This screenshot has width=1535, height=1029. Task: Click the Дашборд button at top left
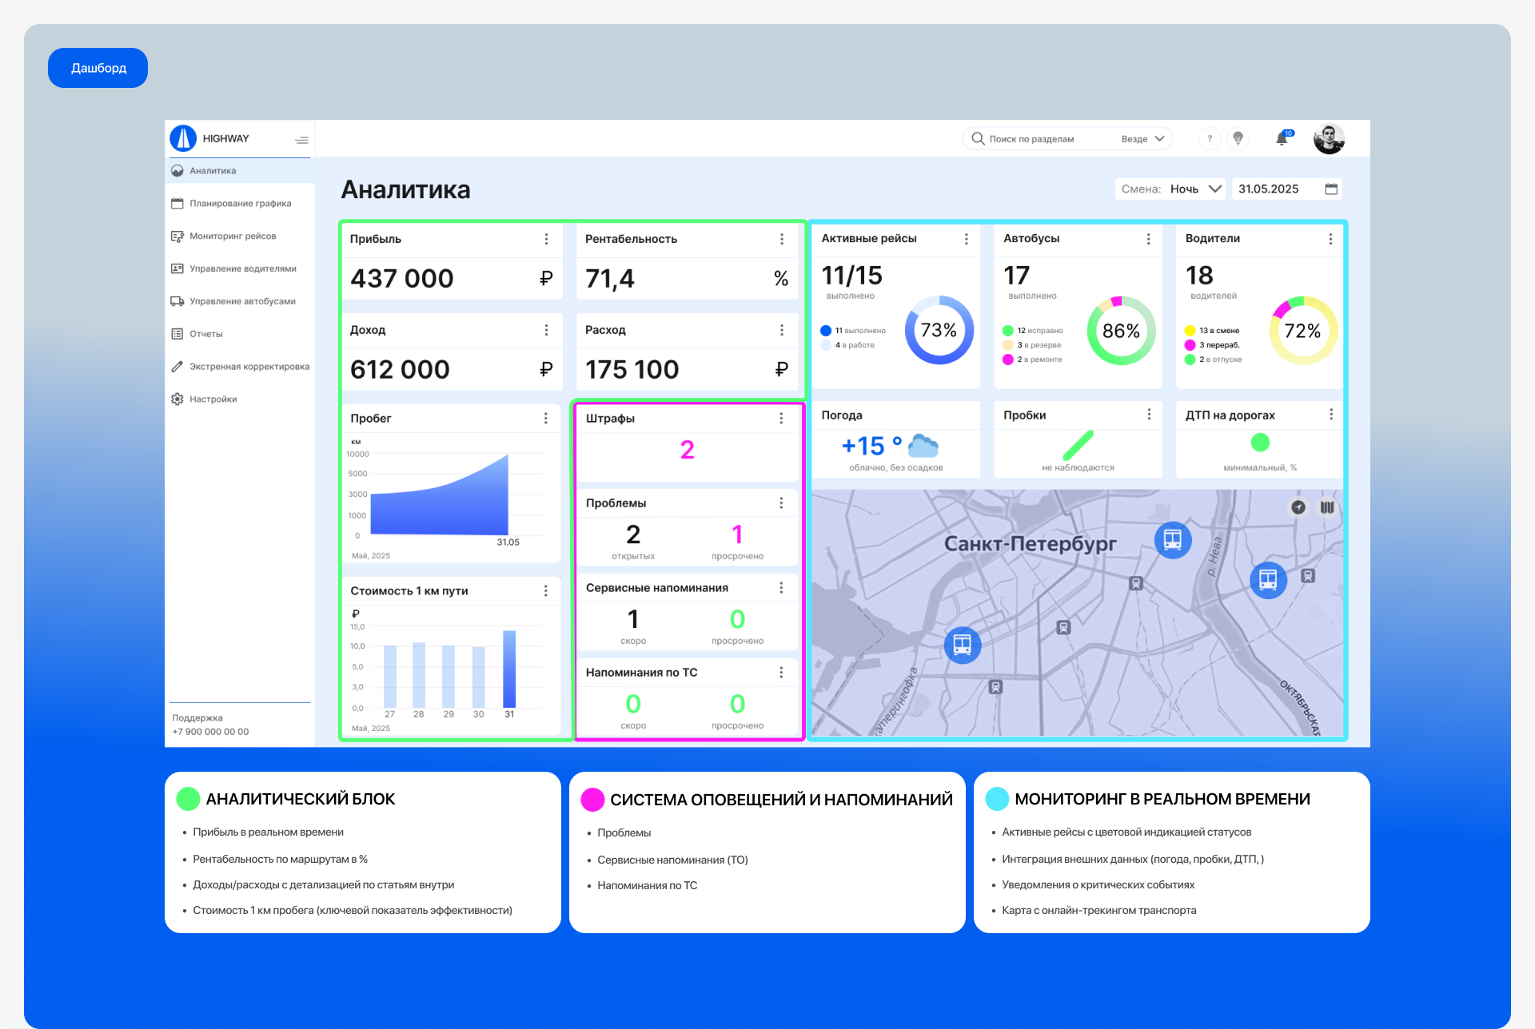pos(97,67)
